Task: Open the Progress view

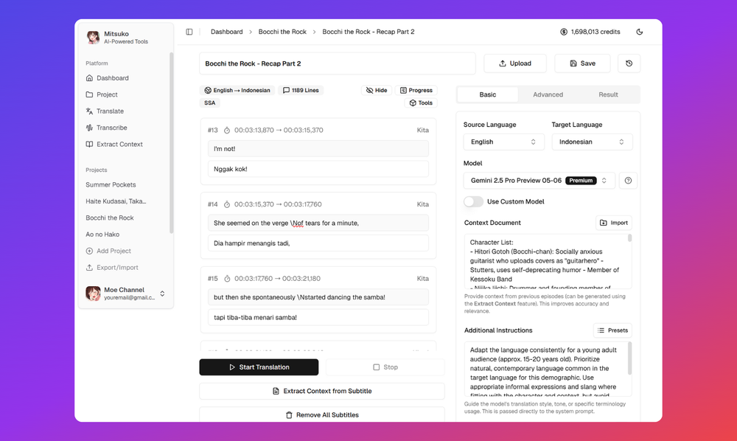Action: click(416, 90)
